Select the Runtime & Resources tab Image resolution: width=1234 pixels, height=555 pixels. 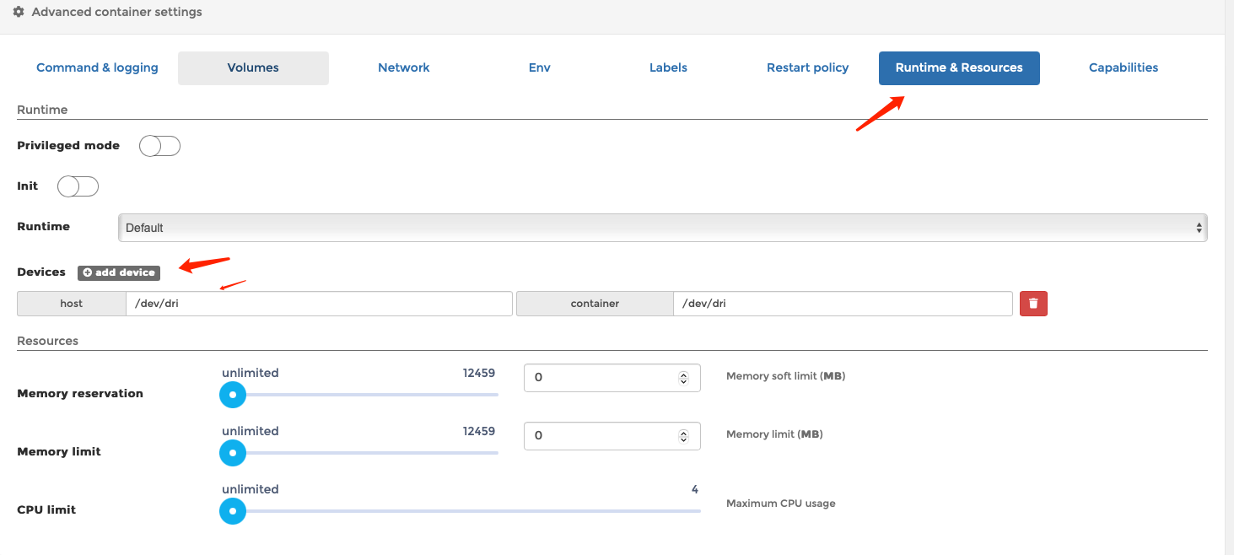959,68
